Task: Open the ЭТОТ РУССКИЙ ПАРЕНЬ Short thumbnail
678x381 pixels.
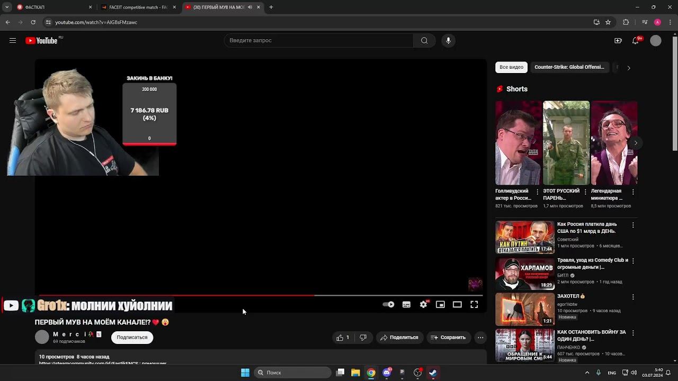Action: pyautogui.click(x=566, y=143)
